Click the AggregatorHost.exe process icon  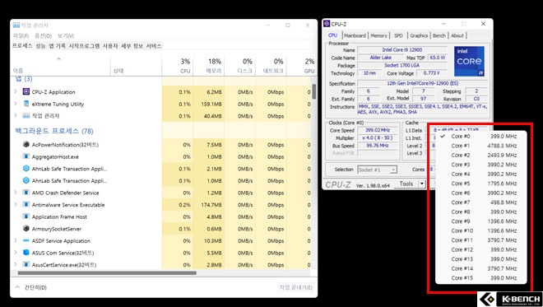click(26, 156)
